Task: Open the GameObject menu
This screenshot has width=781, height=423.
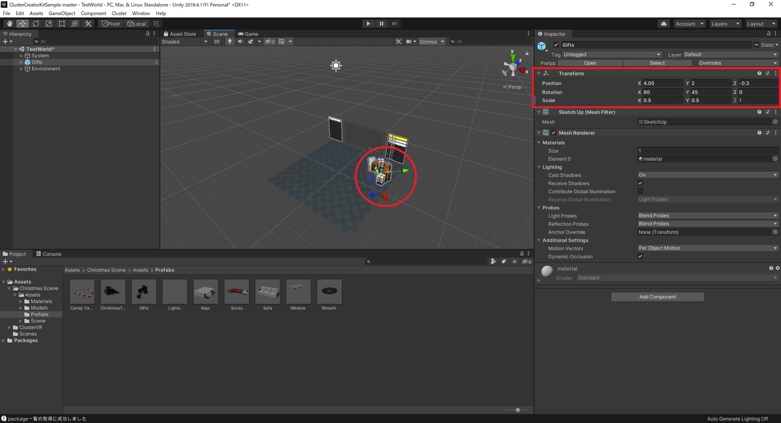Action: (x=62, y=13)
